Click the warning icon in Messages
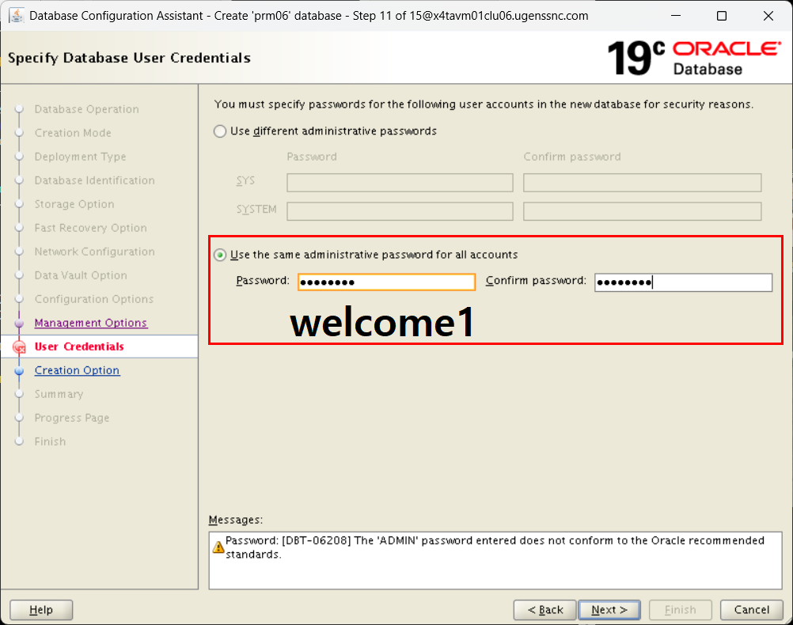 coord(218,547)
